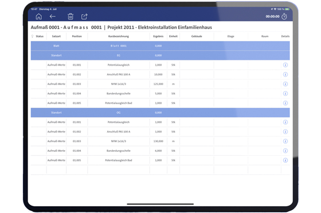
Task: Select the empty row below the table
Action: point(160,170)
